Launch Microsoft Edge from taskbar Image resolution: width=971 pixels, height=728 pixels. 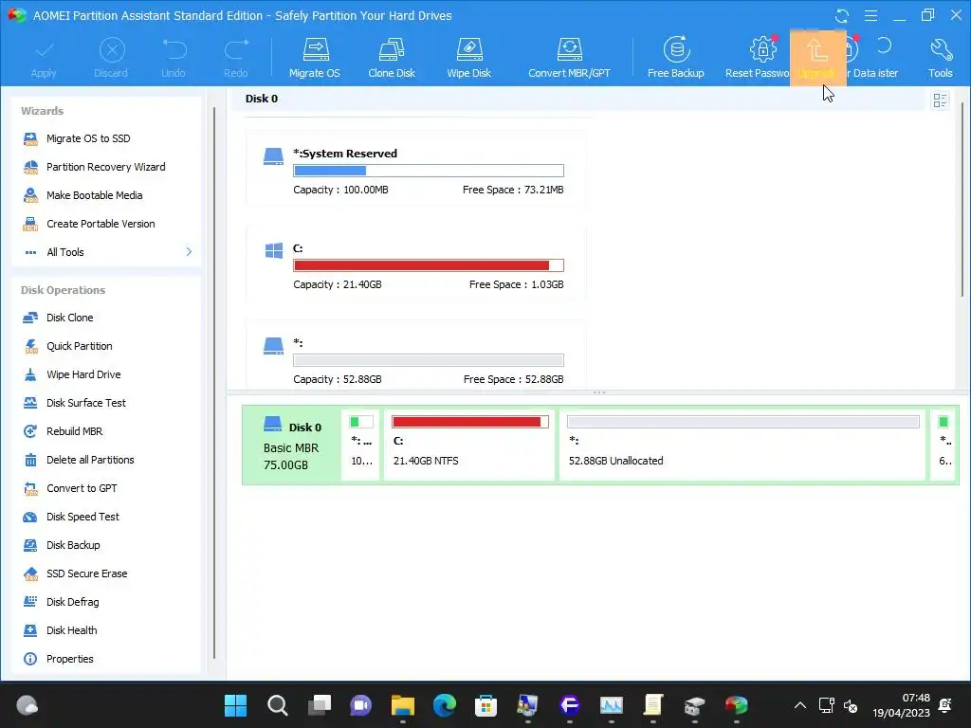click(x=444, y=705)
